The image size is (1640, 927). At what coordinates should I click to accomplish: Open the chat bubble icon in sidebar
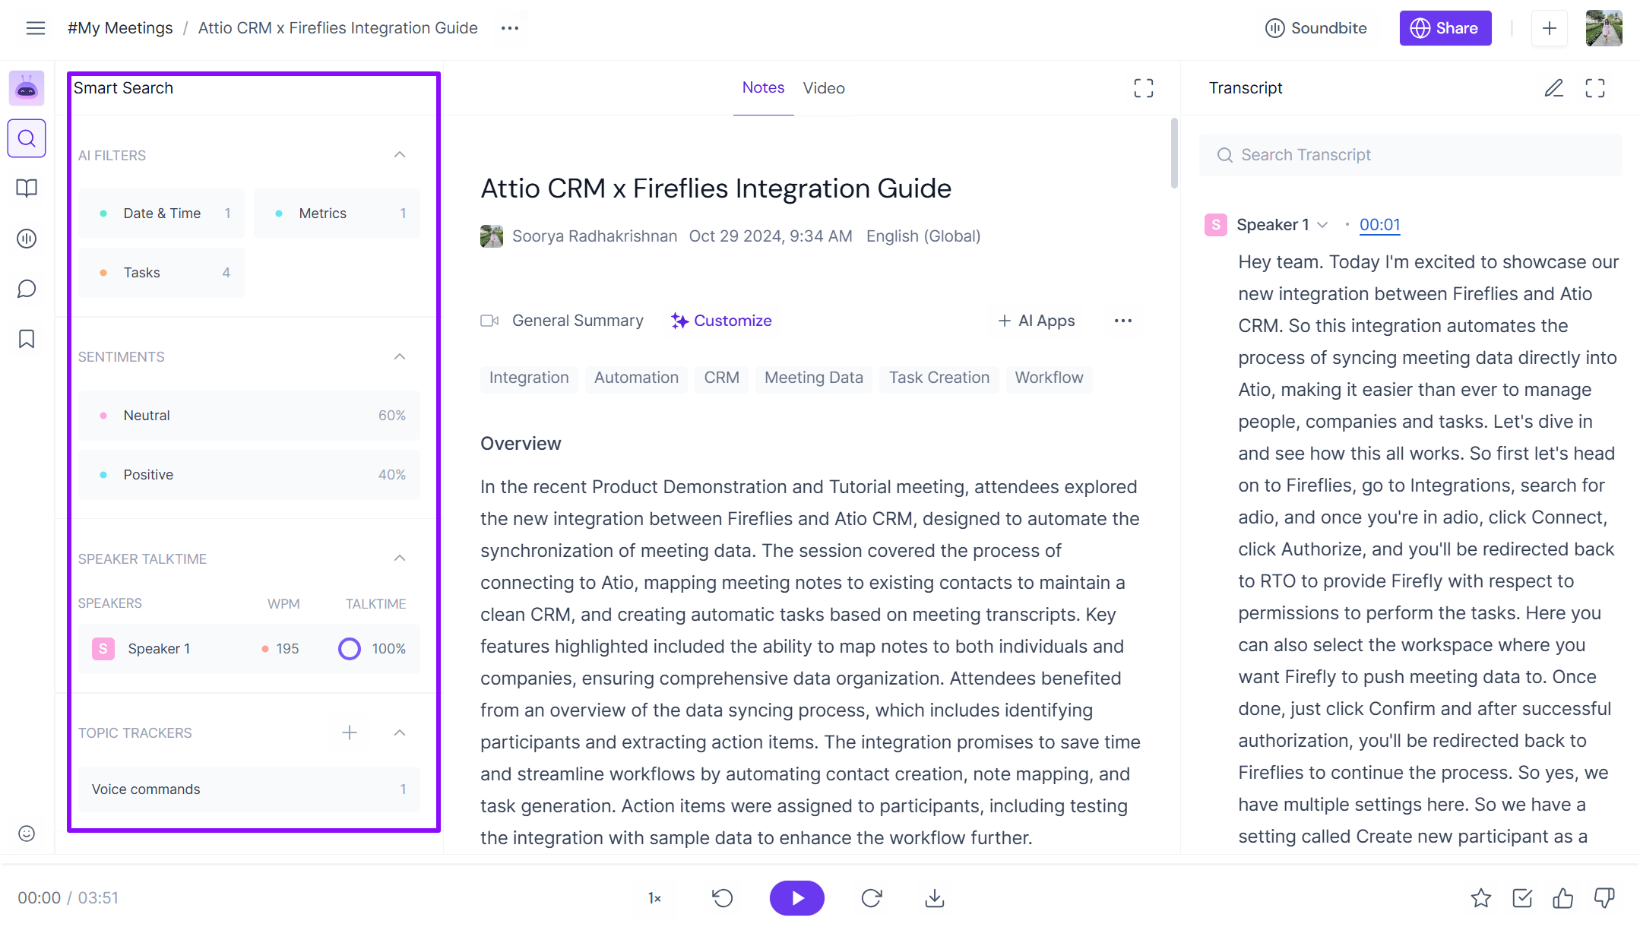pyautogui.click(x=27, y=289)
